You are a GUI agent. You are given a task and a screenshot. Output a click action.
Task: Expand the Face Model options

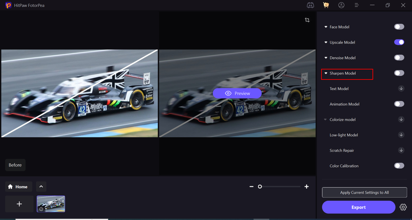point(326,27)
